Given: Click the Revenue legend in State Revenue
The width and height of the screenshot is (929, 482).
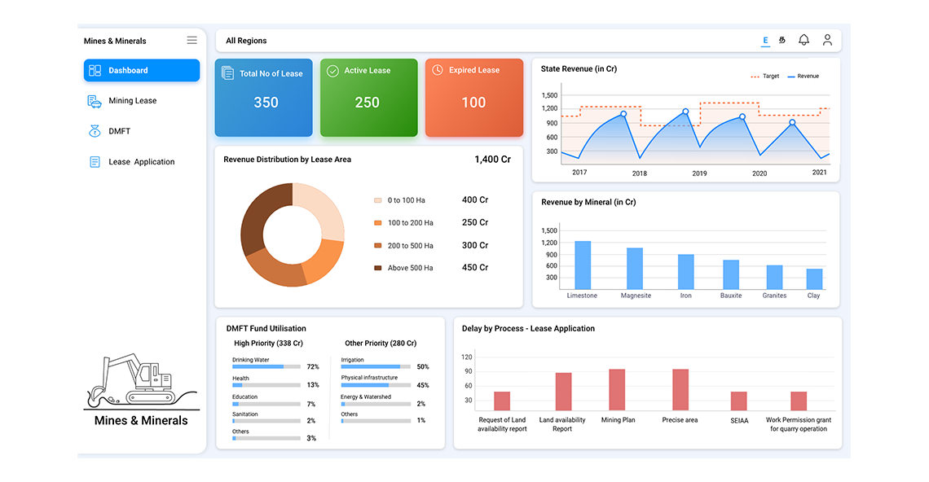Looking at the screenshot, I should click(x=804, y=77).
